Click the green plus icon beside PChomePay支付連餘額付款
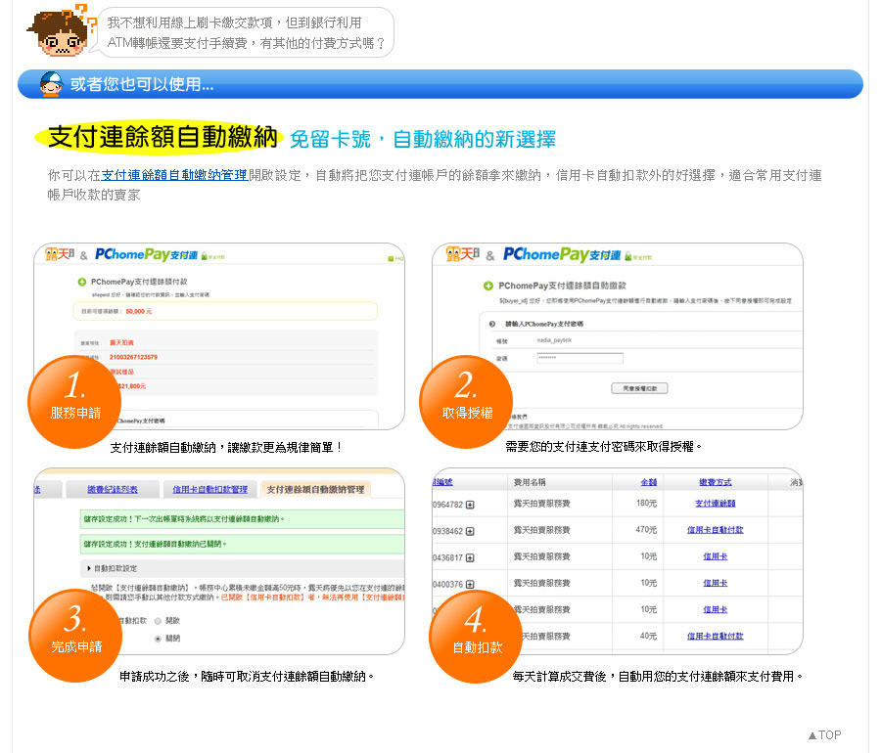Screen dimensions: 881x753 tap(81, 283)
